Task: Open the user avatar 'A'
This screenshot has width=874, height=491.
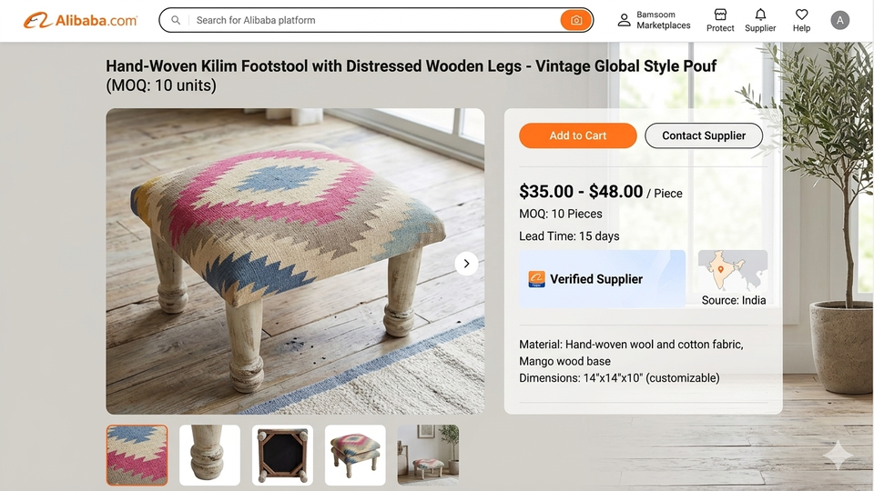Action: (840, 20)
